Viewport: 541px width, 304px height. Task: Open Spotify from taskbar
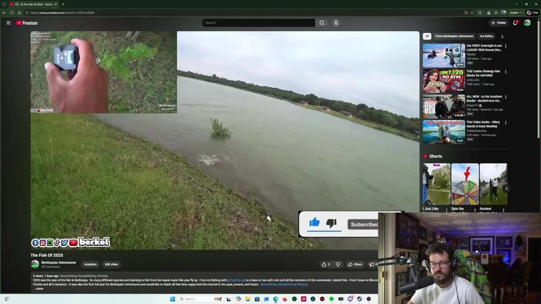[x=331, y=299]
